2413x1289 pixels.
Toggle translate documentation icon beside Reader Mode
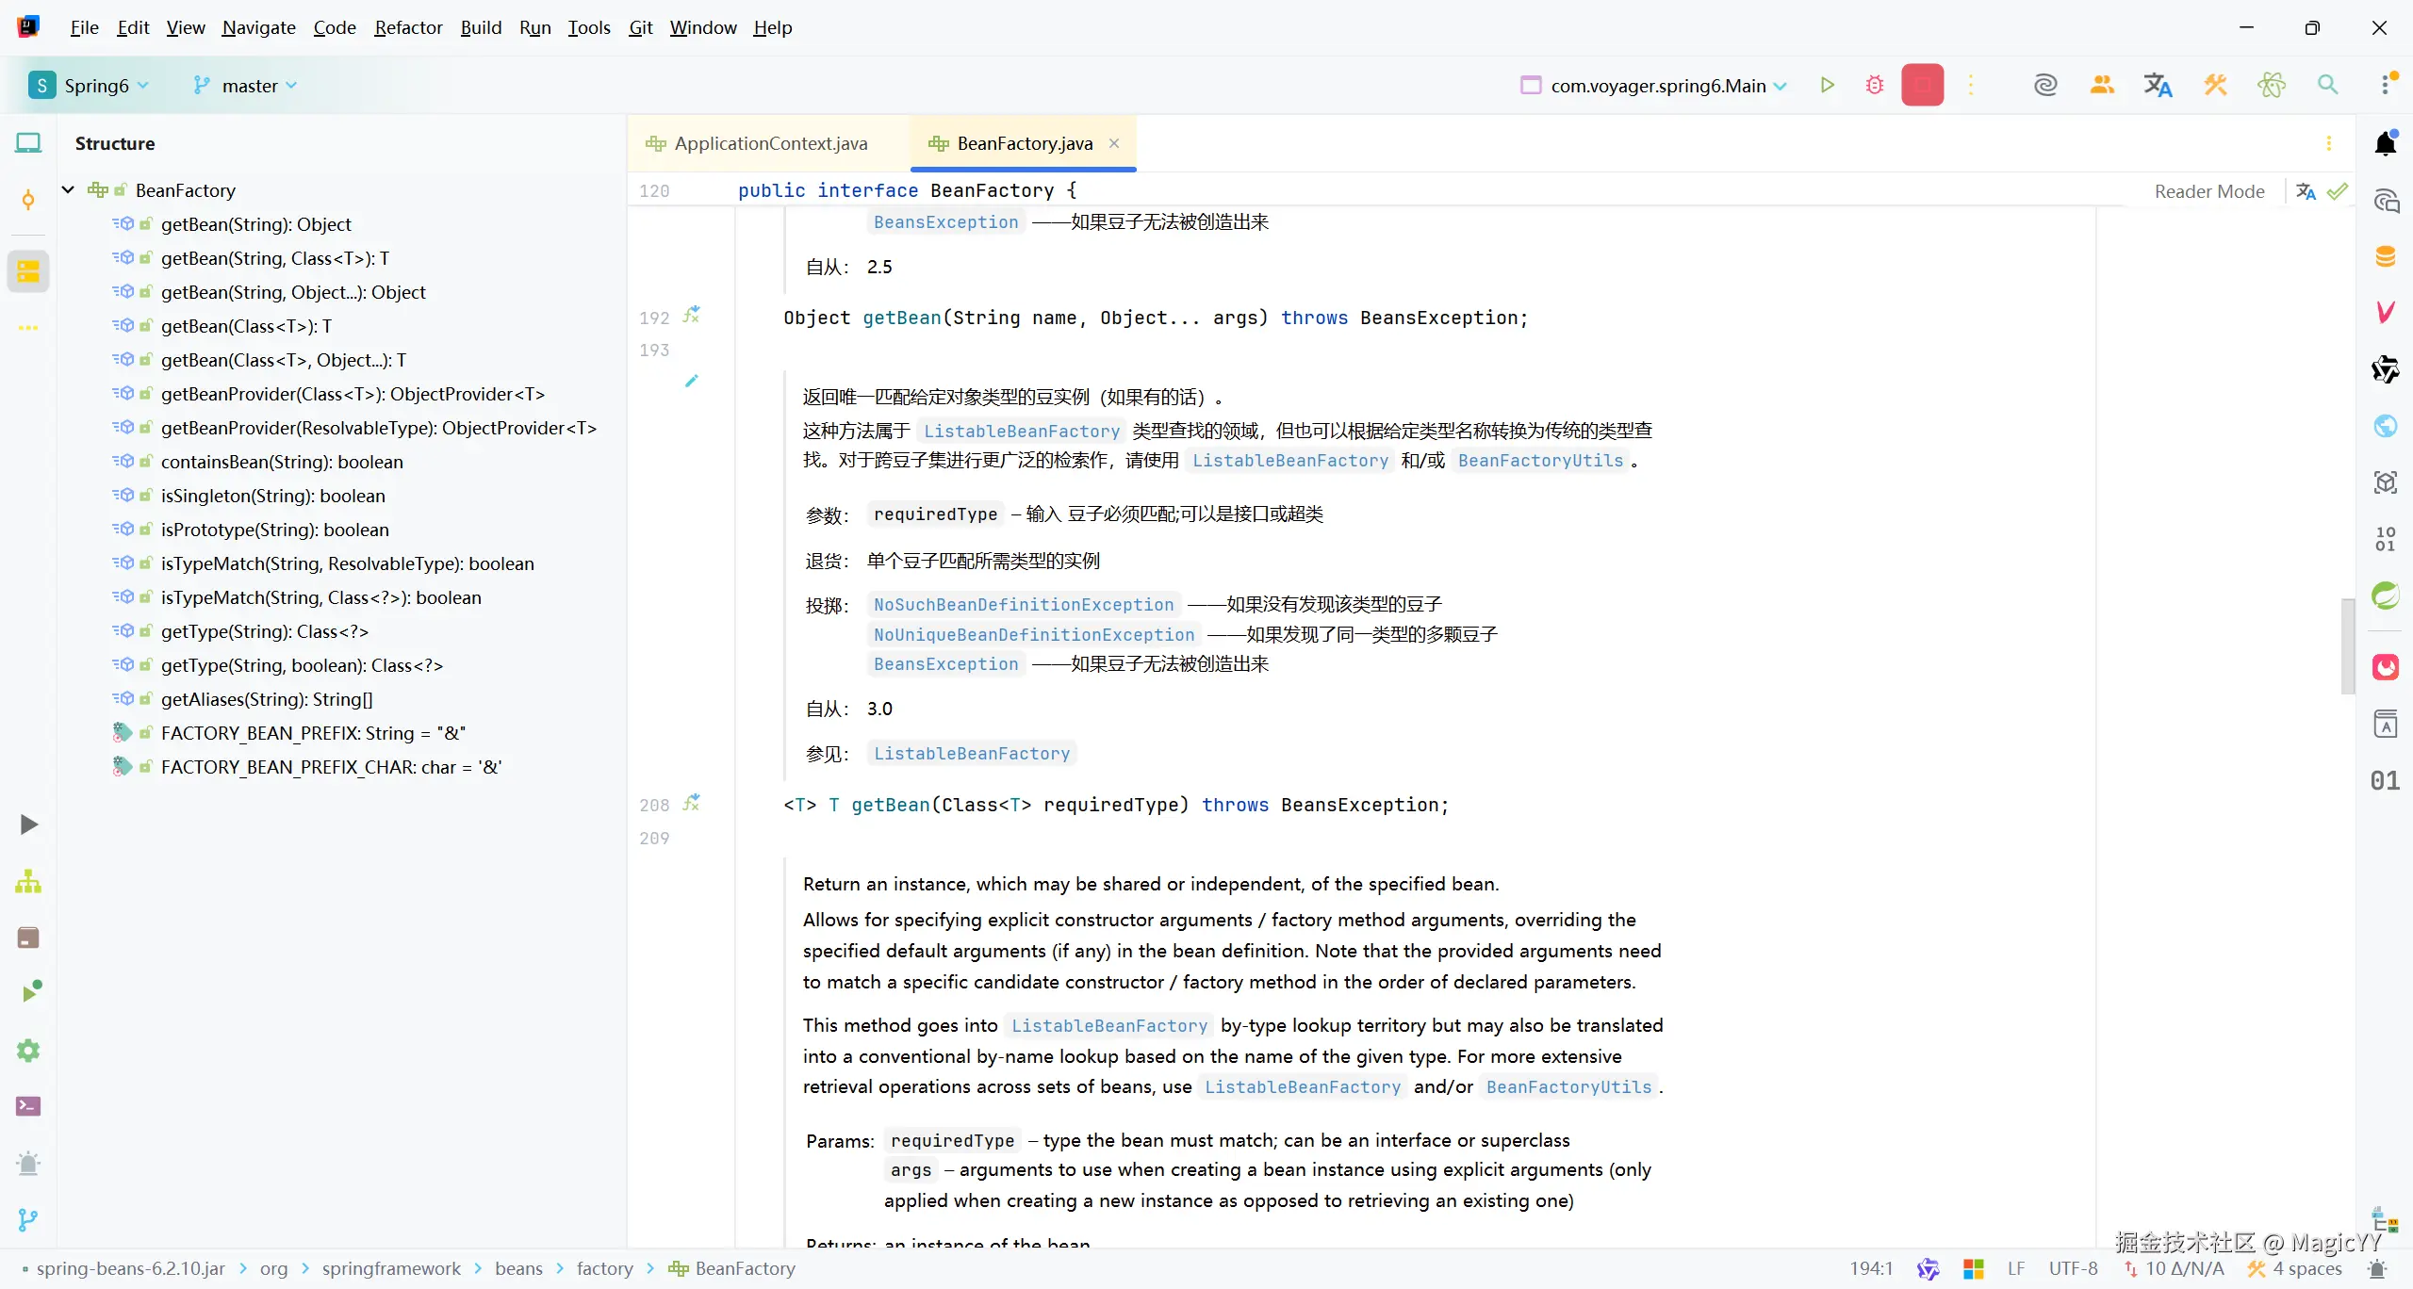click(2306, 191)
